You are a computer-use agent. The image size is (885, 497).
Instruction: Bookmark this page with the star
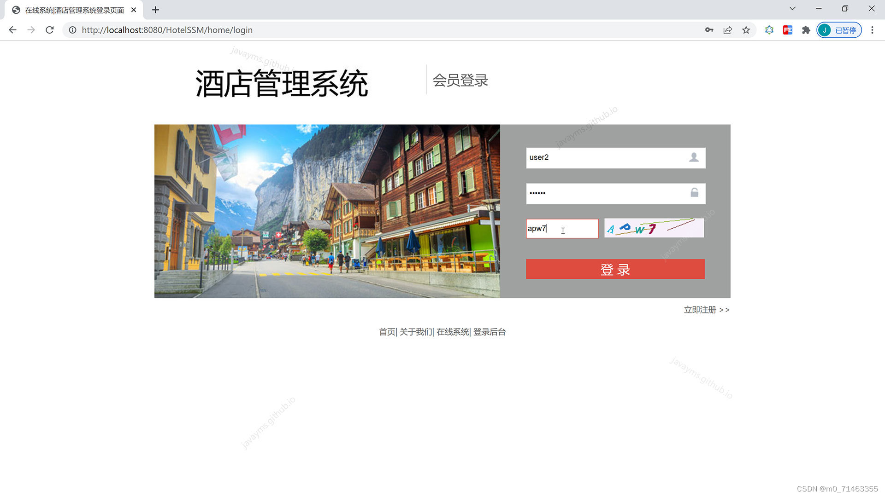(x=746, y=30)
